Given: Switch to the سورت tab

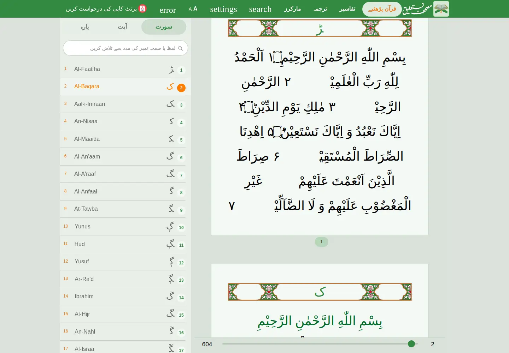Looking at the screenshot, I should pyautogui.click(x=164, y=27).
